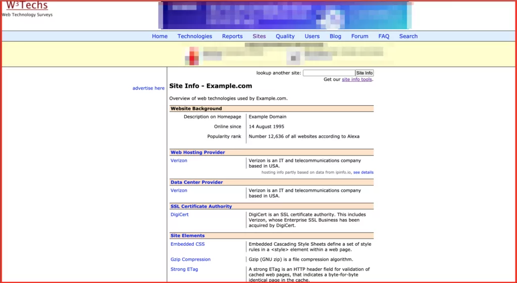Open the Technologies menu item
The image size is (517, 283).
194,36
